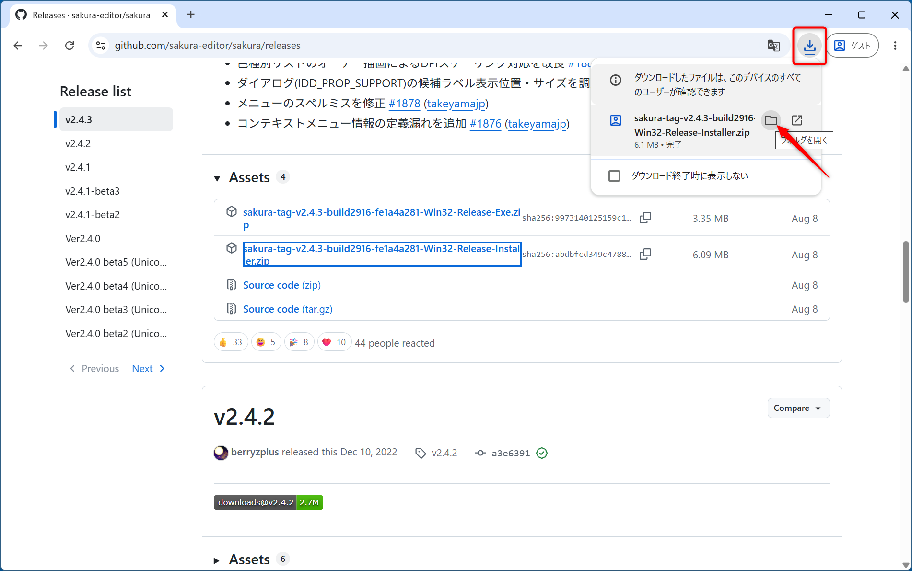Click package icon beside Release-Installer.zip asset
This screenshot has width=912, height=571.
(x=232, y=248)
